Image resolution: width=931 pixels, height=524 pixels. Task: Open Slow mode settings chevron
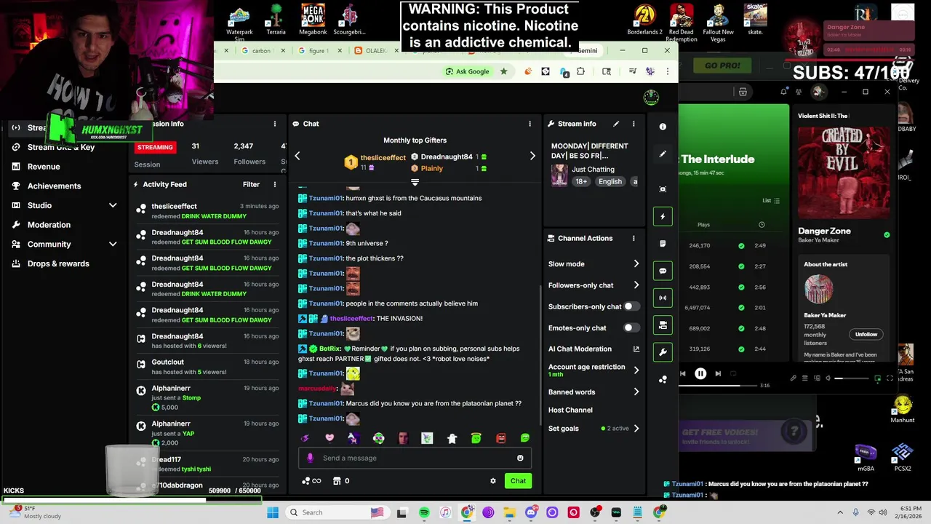click(x=636, y=263)
